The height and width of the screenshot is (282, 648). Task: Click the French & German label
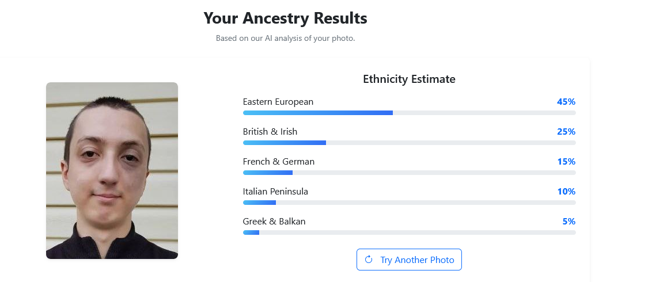(279, 162)
